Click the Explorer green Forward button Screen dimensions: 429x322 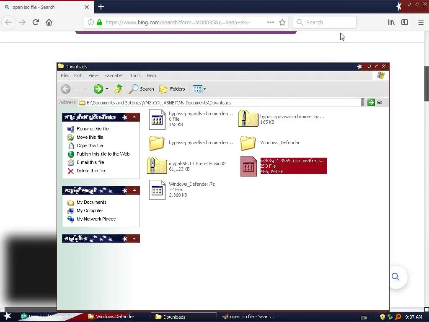pyautogui.click(x=98, y=89)
